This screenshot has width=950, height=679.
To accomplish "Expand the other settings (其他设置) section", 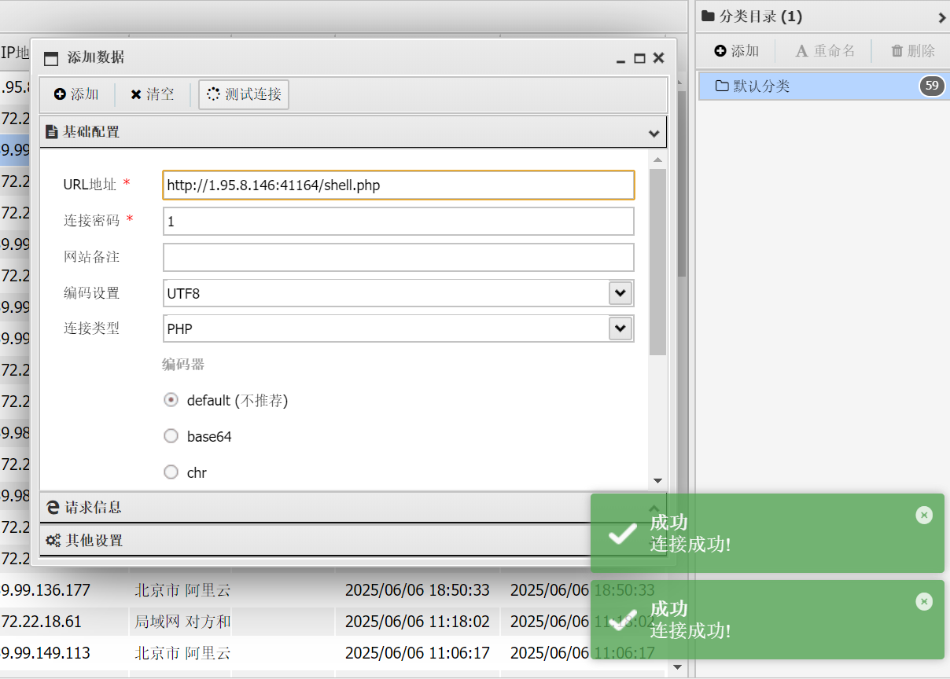I will tap(315, 541).
